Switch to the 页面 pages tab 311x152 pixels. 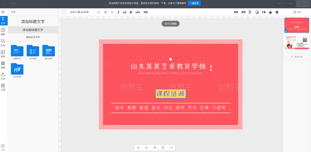(x=297, y=12)
